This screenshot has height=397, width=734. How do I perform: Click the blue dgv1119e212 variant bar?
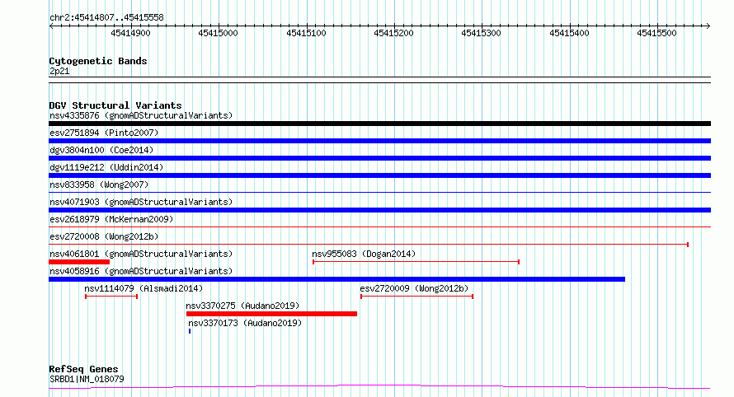(x=379, y=175)
